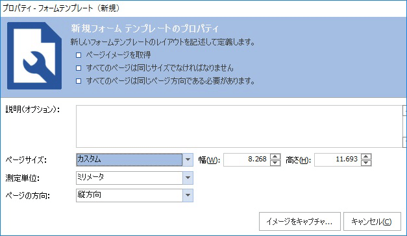Click the 幅(W) value field 8.268
The height and width of the screenshot is (236, 407).
[x=247, y=159]
